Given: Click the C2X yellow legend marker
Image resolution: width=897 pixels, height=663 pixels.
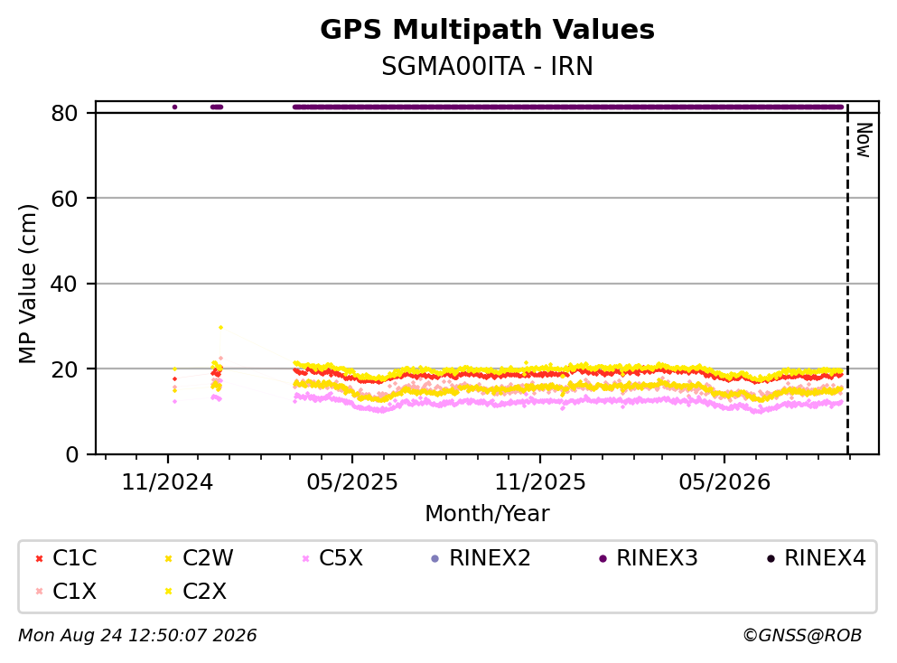Looking at the screenshot, I should pos(168,591).
